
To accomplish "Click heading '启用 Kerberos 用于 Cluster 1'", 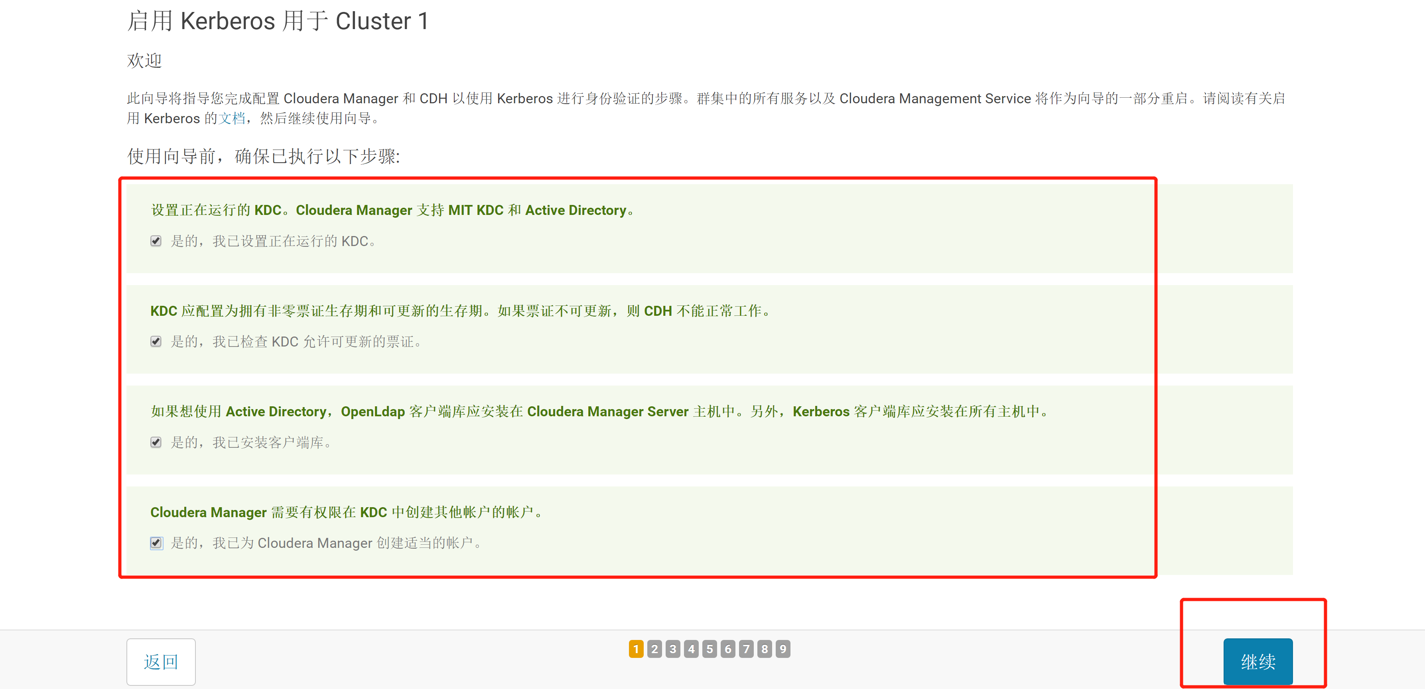I will click(x=278, y=21).
